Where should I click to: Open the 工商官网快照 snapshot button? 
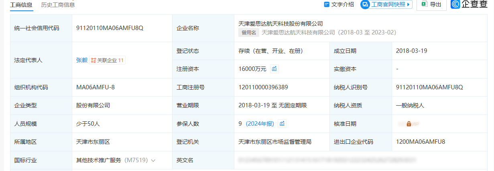tap(386, 4)
